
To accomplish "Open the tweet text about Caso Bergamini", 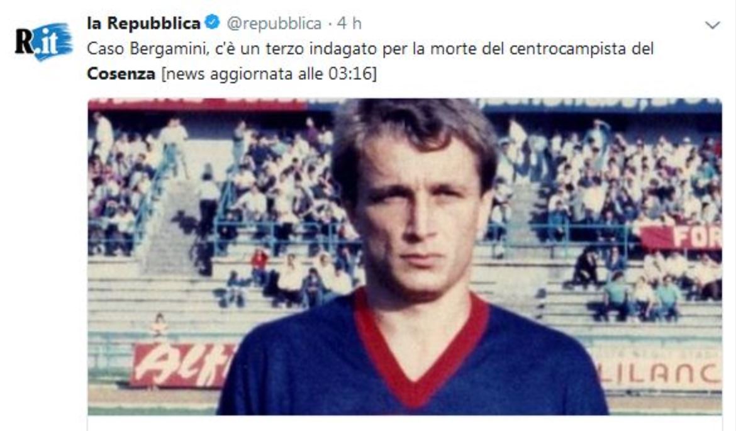I will pos(370,61).
